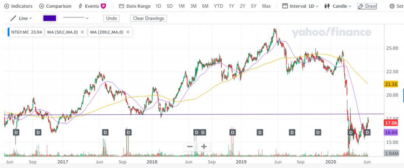Zoom out with the minus button
Viewport: 404px width, 168px height.
(x=190, y=146)
